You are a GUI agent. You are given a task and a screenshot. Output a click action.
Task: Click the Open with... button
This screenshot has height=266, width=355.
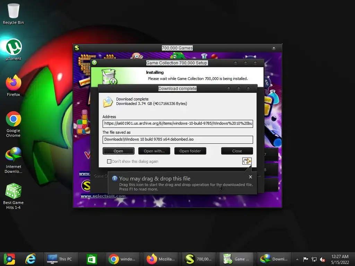(x=154, y=151)
